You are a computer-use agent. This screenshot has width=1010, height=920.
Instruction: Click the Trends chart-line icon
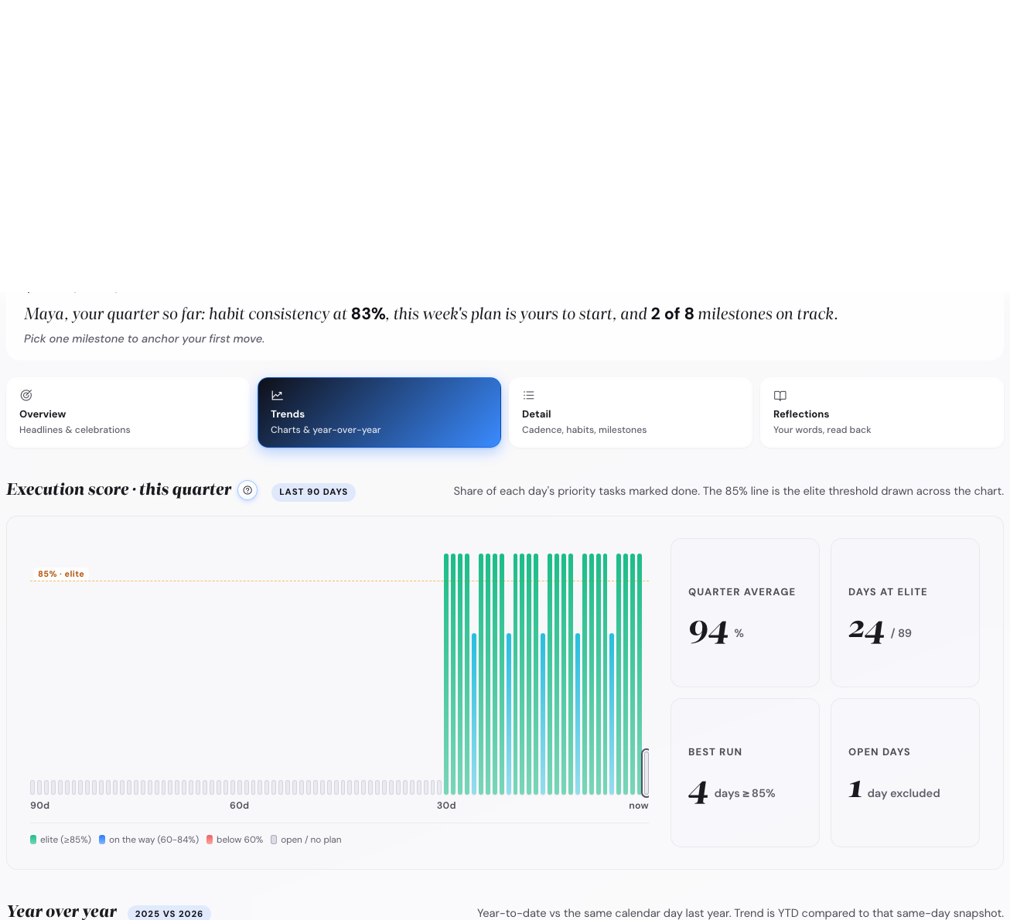coord(277,395)
